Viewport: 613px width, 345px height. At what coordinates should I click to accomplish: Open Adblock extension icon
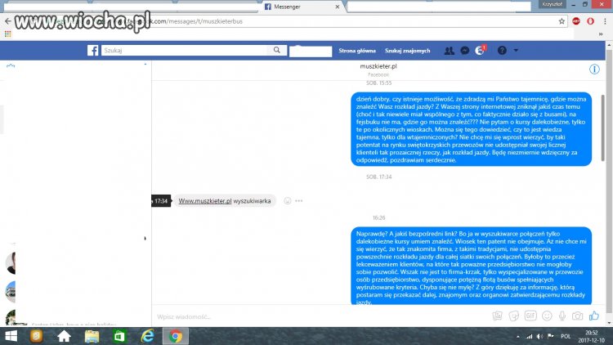click(576, 21)
